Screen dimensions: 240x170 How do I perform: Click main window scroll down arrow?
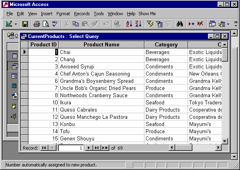coord(234,156)
